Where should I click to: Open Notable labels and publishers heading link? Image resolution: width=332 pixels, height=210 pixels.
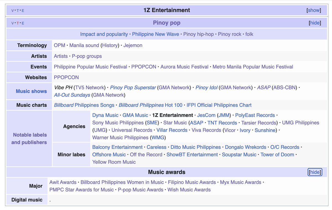[29, 139]
